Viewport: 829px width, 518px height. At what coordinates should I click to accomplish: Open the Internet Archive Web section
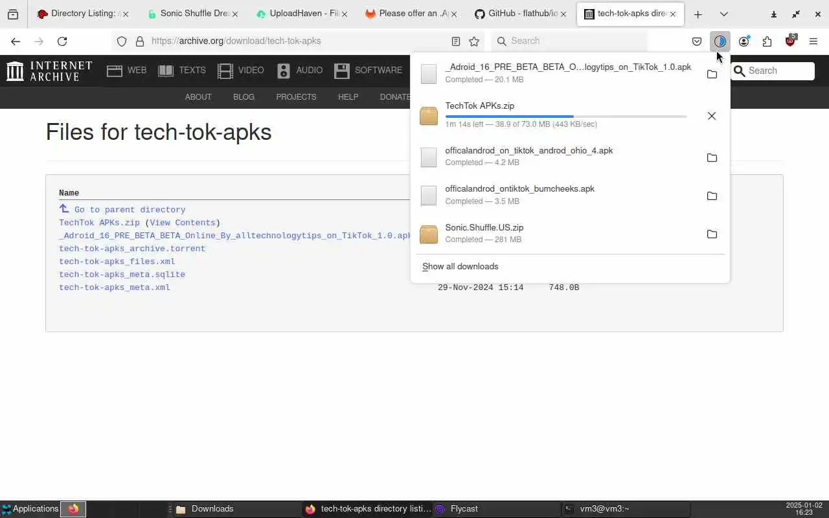[x=126, y=71]
